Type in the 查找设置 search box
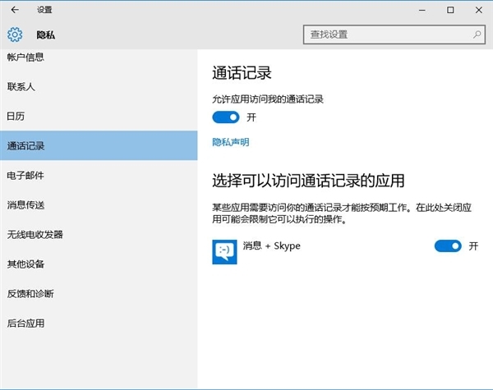493x390 pixels. point(386,35)
